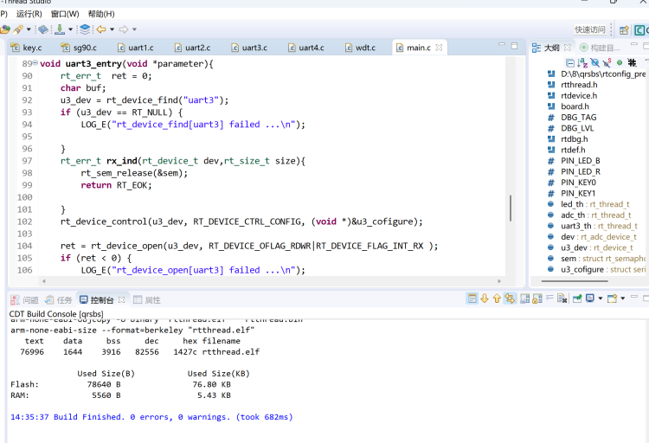
Task: Open the 帮助(H) menu
Action: (101, 14)
